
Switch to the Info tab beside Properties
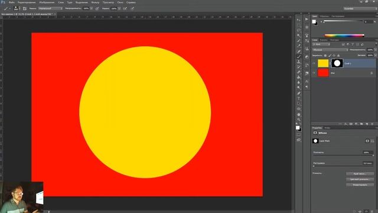click(327, 128)
